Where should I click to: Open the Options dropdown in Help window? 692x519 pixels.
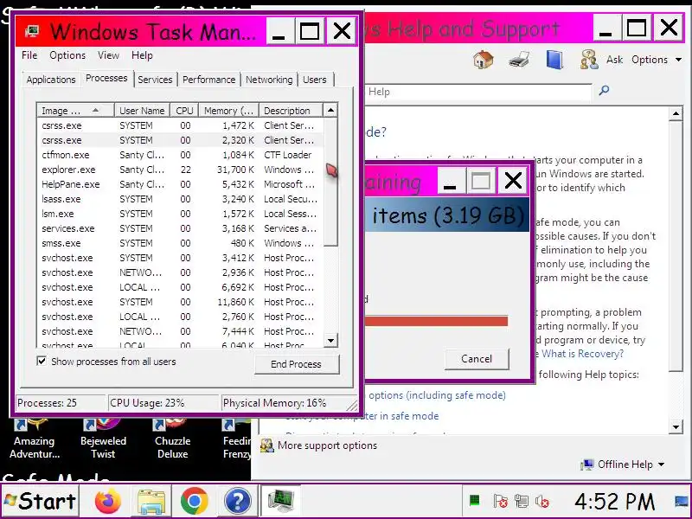pos(657,60)
